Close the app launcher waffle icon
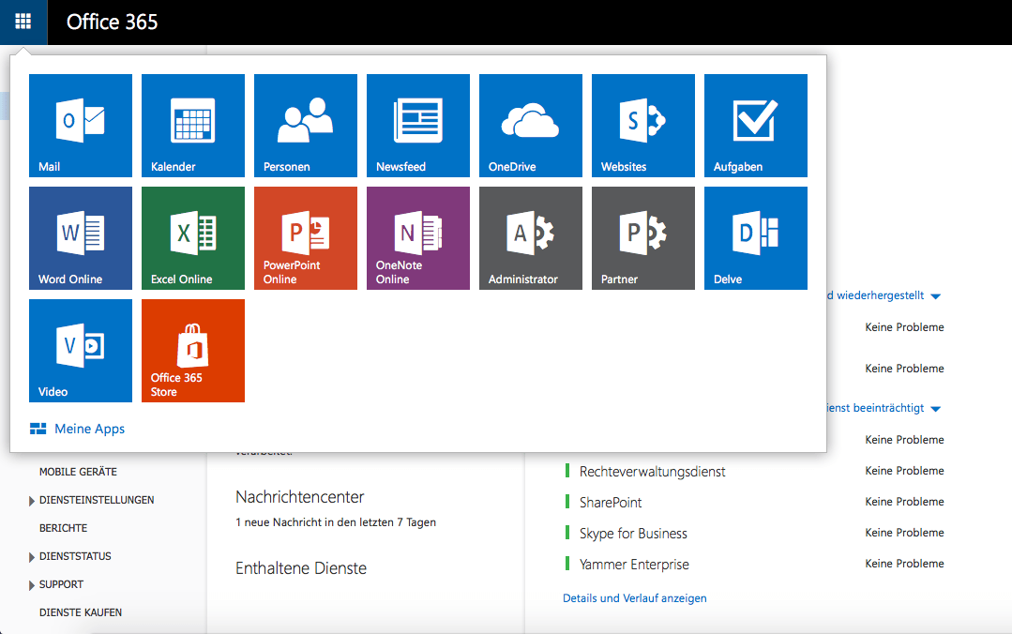 23,22
